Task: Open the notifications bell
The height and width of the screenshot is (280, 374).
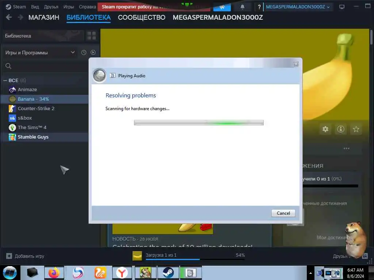Action: click(x=243, y=7)
